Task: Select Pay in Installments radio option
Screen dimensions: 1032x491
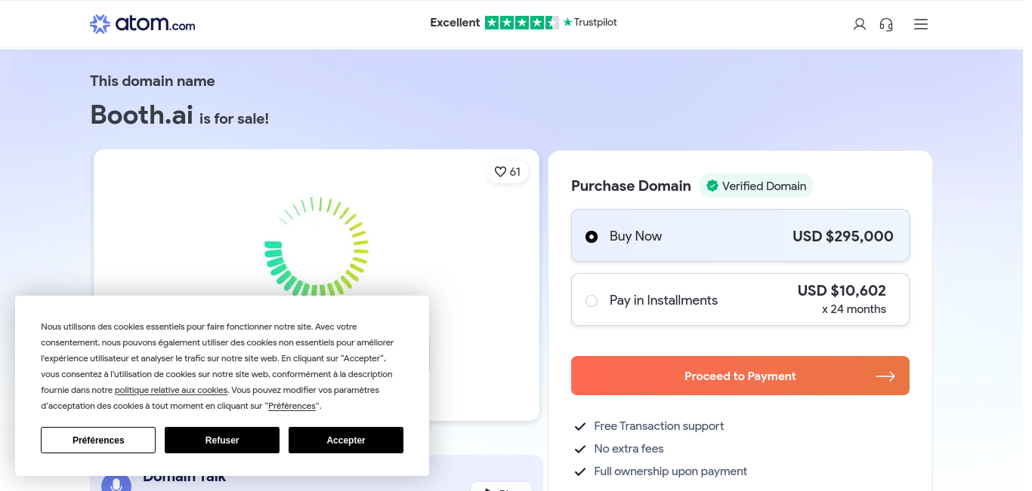Action: click(x=592, y=301)
